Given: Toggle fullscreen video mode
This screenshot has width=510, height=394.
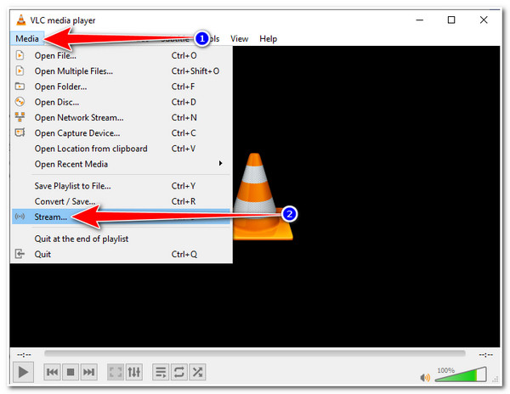Looking at the screenshot, I should point(116,372).
